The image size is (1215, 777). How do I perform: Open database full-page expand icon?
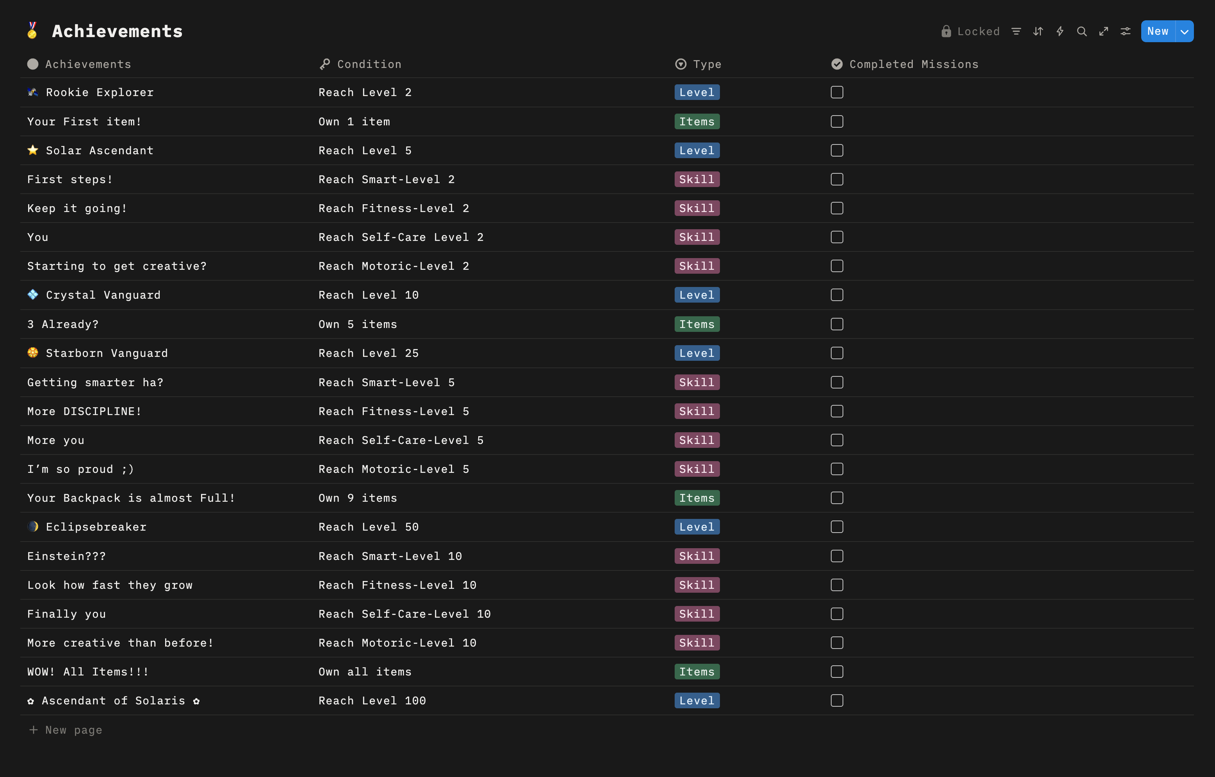pos(1103,31)
